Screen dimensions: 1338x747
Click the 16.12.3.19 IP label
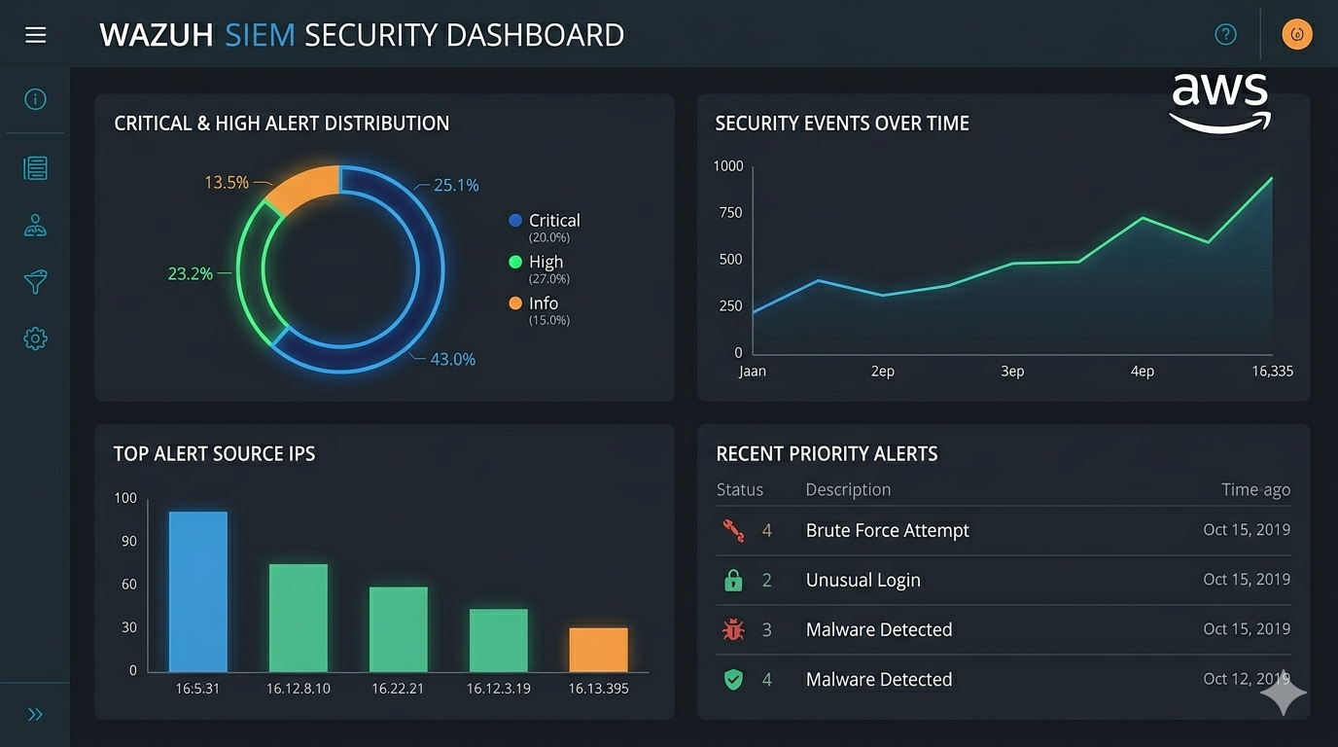coord(499,689)
